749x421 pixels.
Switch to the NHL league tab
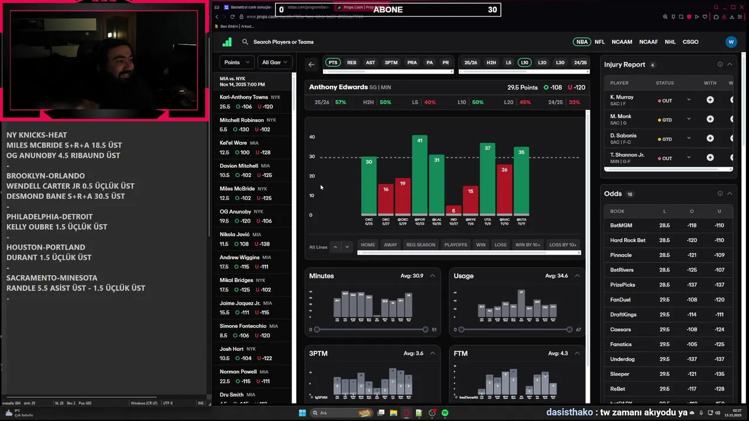pyautogui.click(x=670, y=42)
